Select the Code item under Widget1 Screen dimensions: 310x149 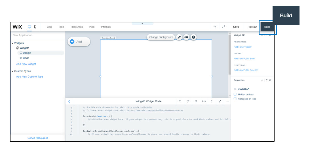pyautogui.click(x=25, y=58)
